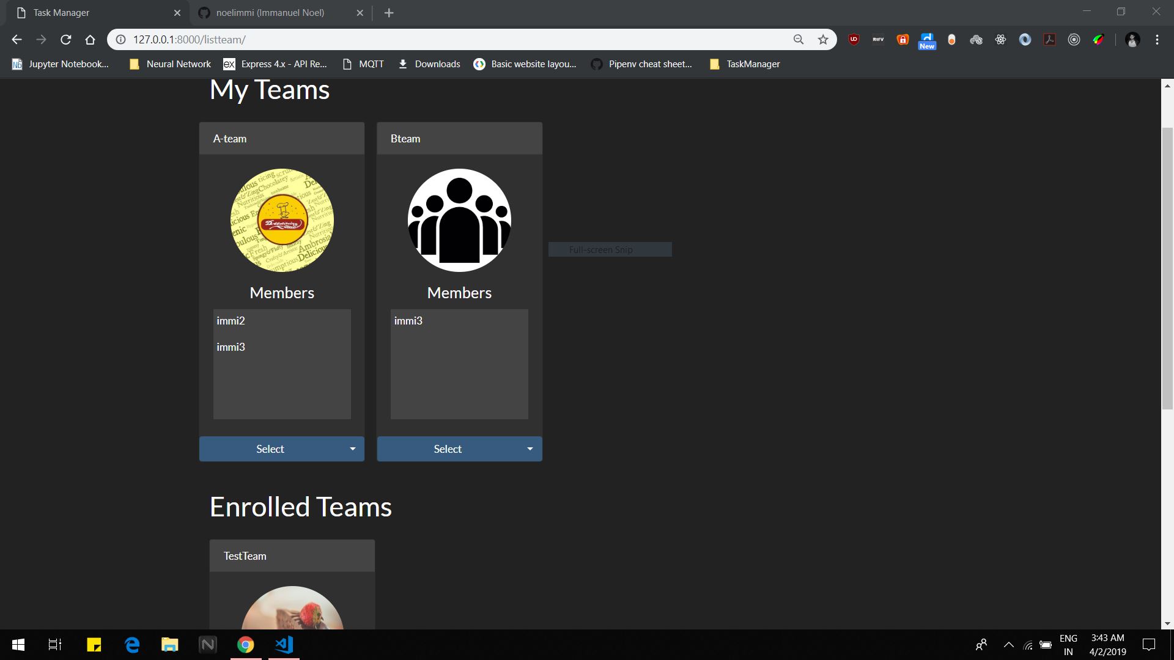Open a new browser tab
This screenshot has width=1174, height=660.
389,13
